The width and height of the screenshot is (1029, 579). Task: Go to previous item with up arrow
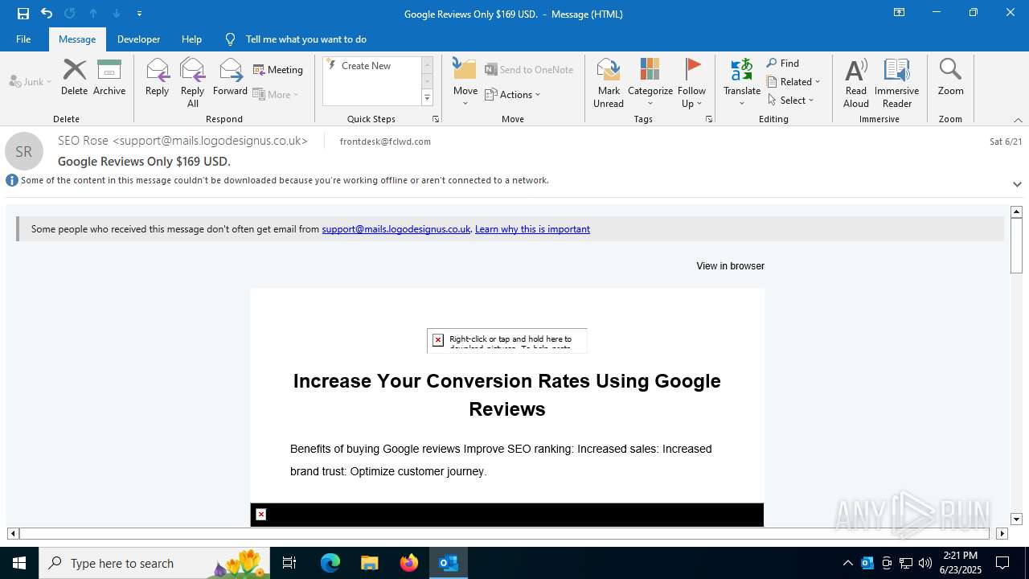[93, 14]
